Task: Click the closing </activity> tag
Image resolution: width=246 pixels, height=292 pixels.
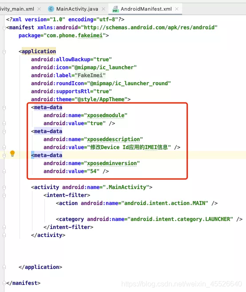Action: point(48,235)
